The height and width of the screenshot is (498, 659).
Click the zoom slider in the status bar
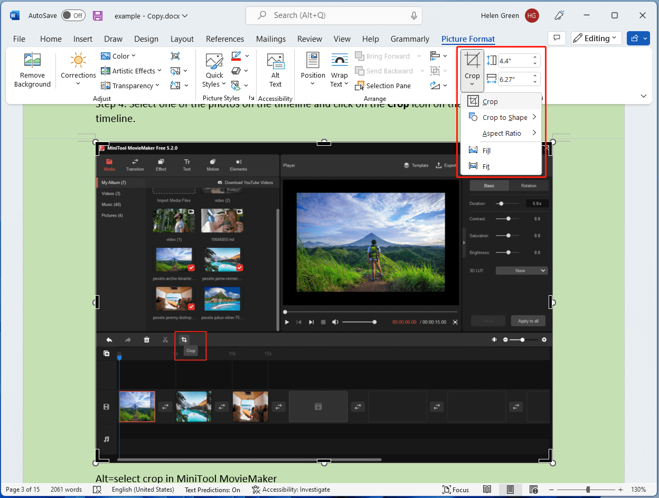click(588, 490)
